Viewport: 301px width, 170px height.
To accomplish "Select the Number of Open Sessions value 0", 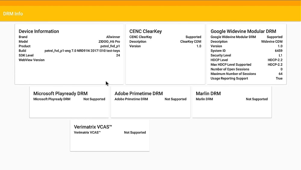I will coord(281,69).
